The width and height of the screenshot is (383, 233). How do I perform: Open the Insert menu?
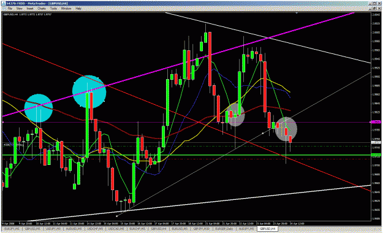click(x=30, y=9)
